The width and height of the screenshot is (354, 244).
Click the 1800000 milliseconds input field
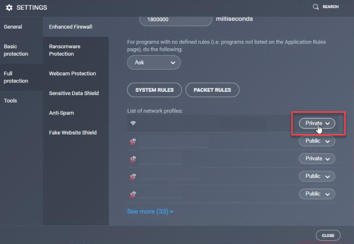point(176,20)
